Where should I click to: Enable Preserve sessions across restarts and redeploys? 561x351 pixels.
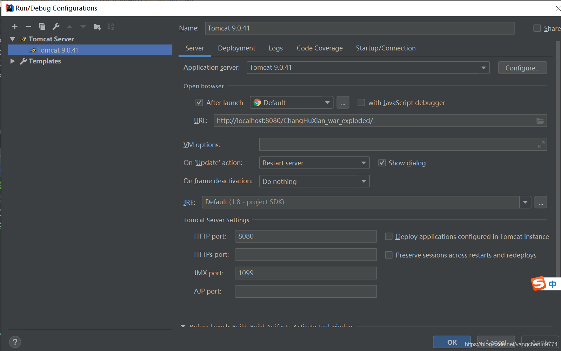389,255
